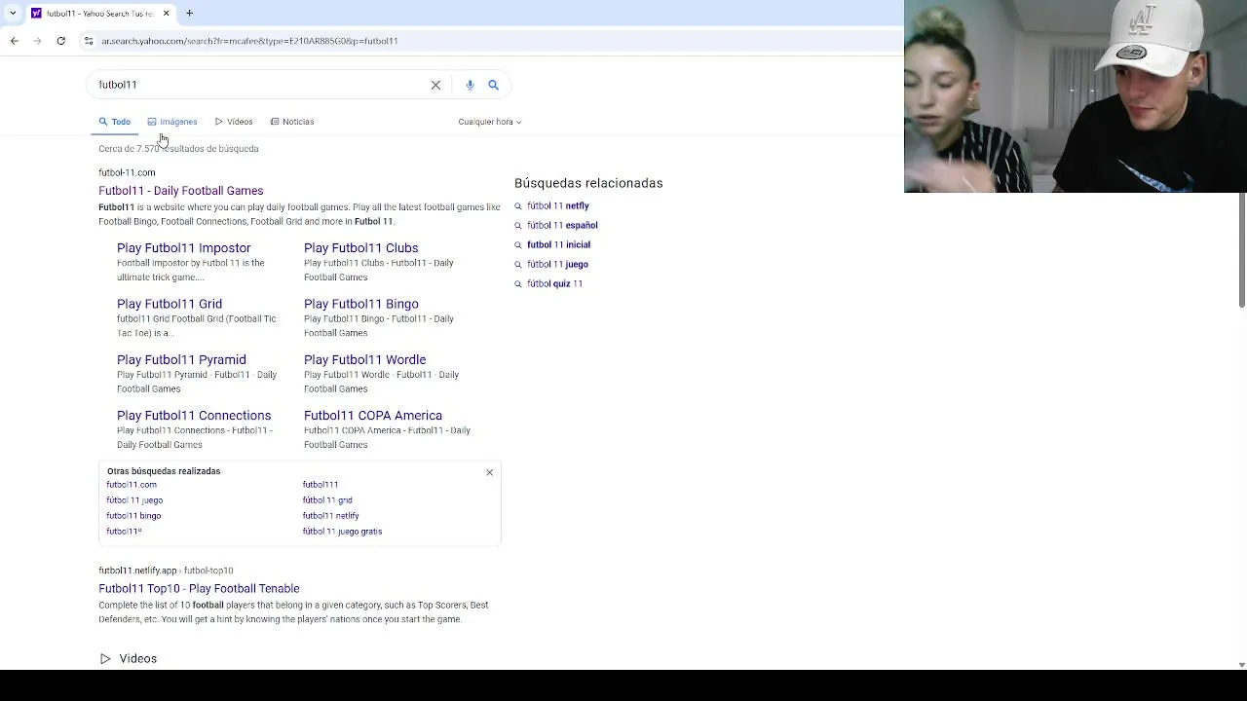Select futbol111 suggested search
Viewport: 1247px width, 701px height.
click(321, 485)
